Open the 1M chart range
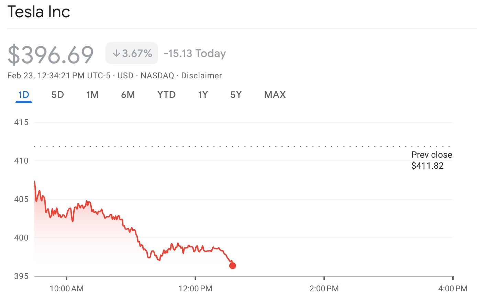The image size is (477, 301). 92,95
